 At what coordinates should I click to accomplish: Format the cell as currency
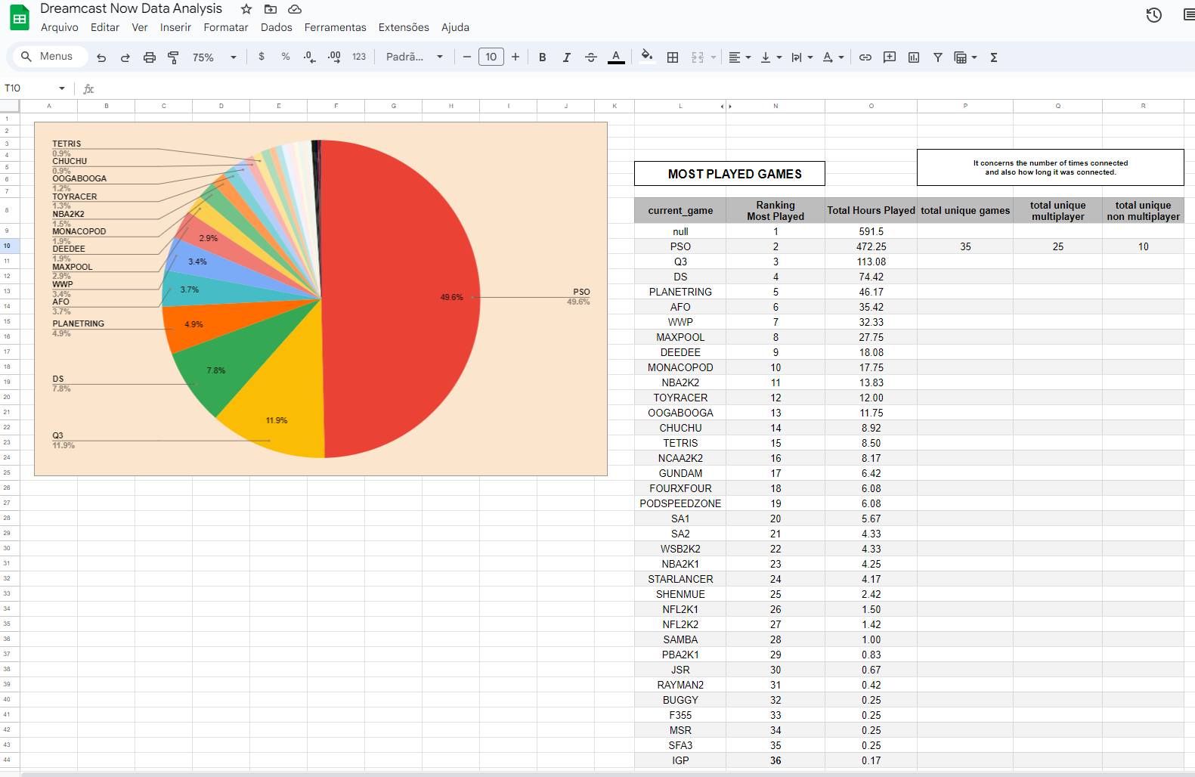tap(262, 57)
